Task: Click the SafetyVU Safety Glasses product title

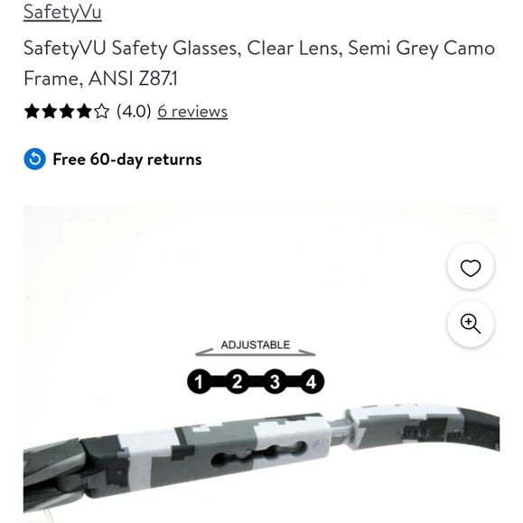Action: click(x=259, y=63)
